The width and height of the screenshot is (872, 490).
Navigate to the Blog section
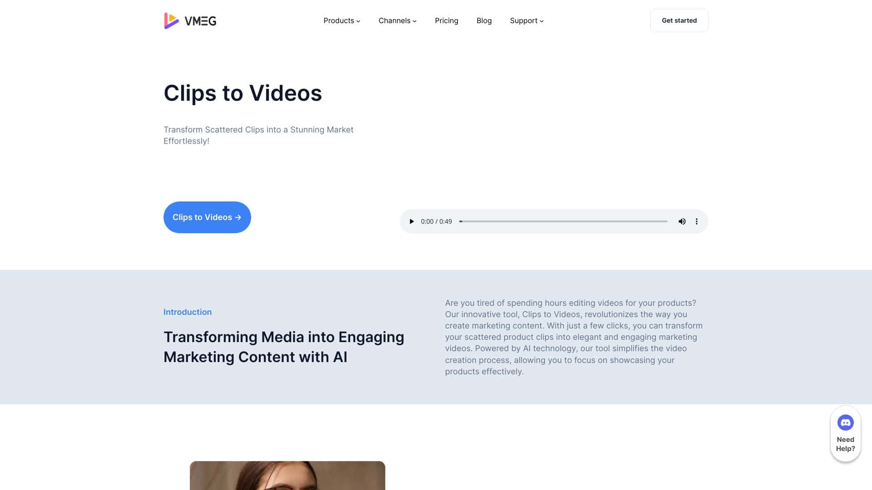[x=484, y=20]
